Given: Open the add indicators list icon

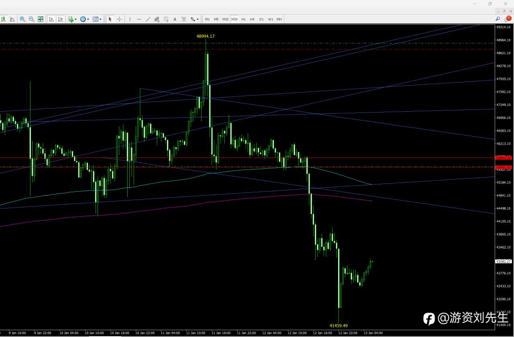Looking at the screenshot, I should tap(71, 19).
